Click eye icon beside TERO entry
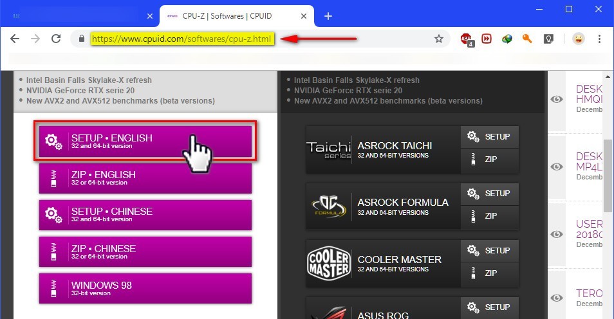 point(557,298)
